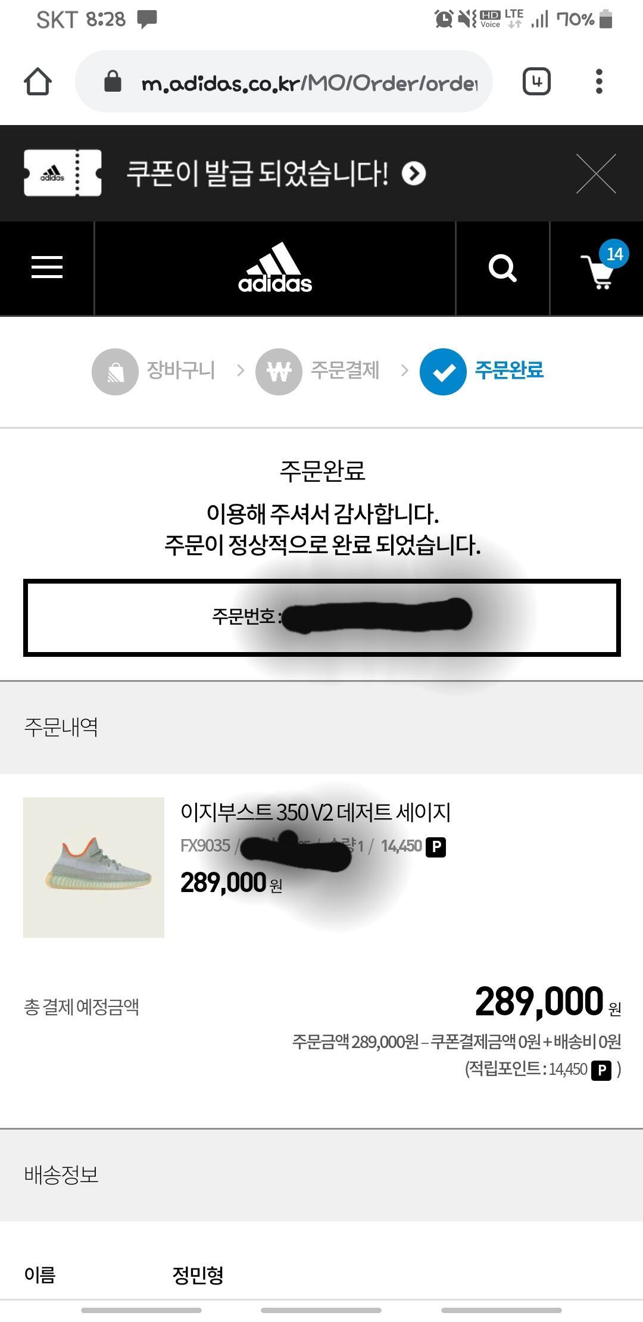Select the 주문완료 step checkmark
This screenshot has width=643, height=1322.
443,371
